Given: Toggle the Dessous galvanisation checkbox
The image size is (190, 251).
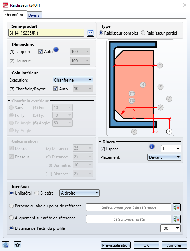Looking at the screenshot, I should tap(11, 157).
